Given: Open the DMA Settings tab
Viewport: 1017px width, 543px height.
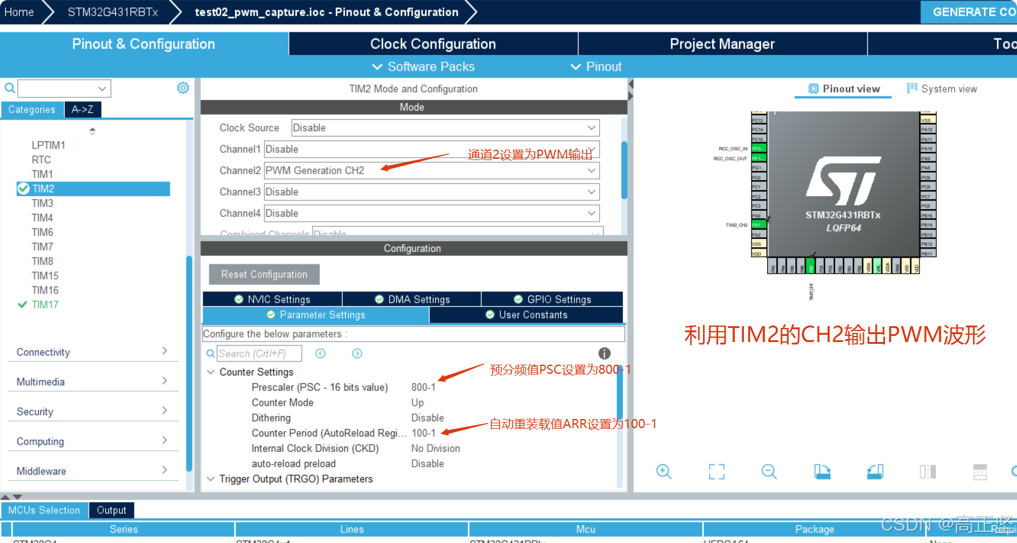Looking at the screenshot, I should click(412, 299).
